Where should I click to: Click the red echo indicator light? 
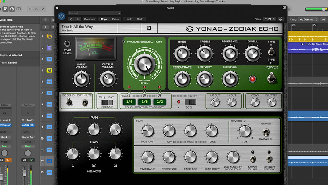(x=252, y=79)
